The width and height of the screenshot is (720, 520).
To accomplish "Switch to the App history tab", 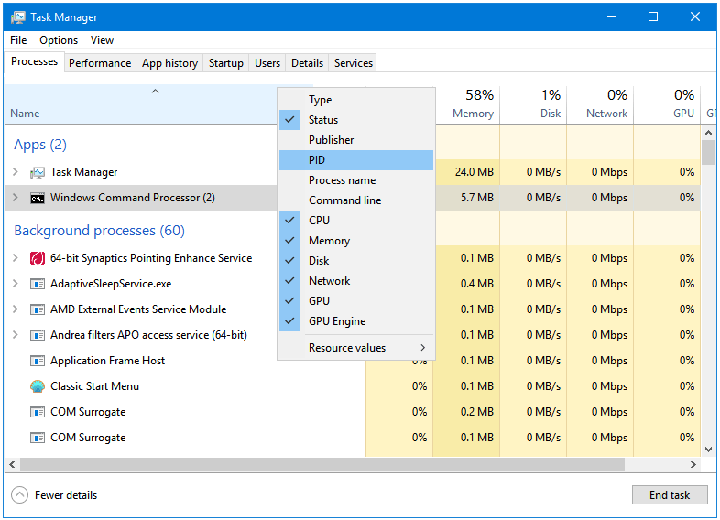I will click(x=169, y=63).
